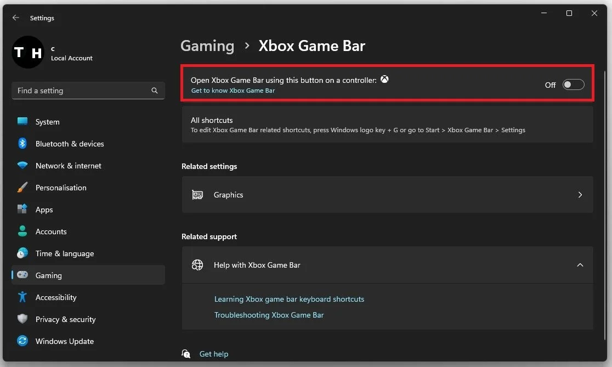The width and height of the screenshot is (612, 367).
Task: Open Windows Update page
Action: [x=88, y=341]
